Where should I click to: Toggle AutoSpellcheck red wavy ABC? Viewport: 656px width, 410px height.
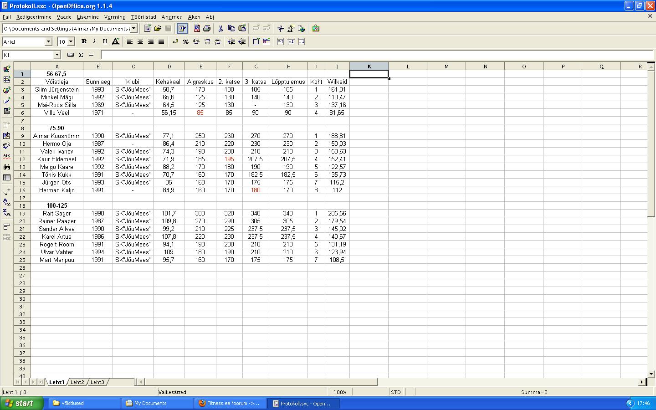click(7, 157)
